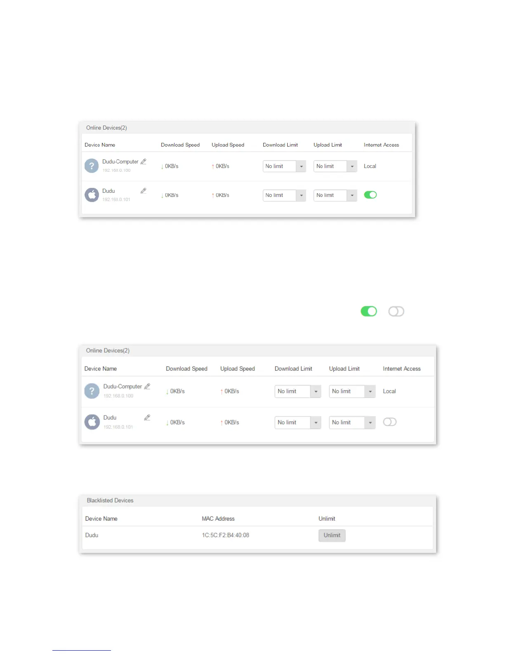The height and width of the screenshot is (654, 505).
Task: Click the standalone grey disabled toggle sample
Action: click(396, 311)
